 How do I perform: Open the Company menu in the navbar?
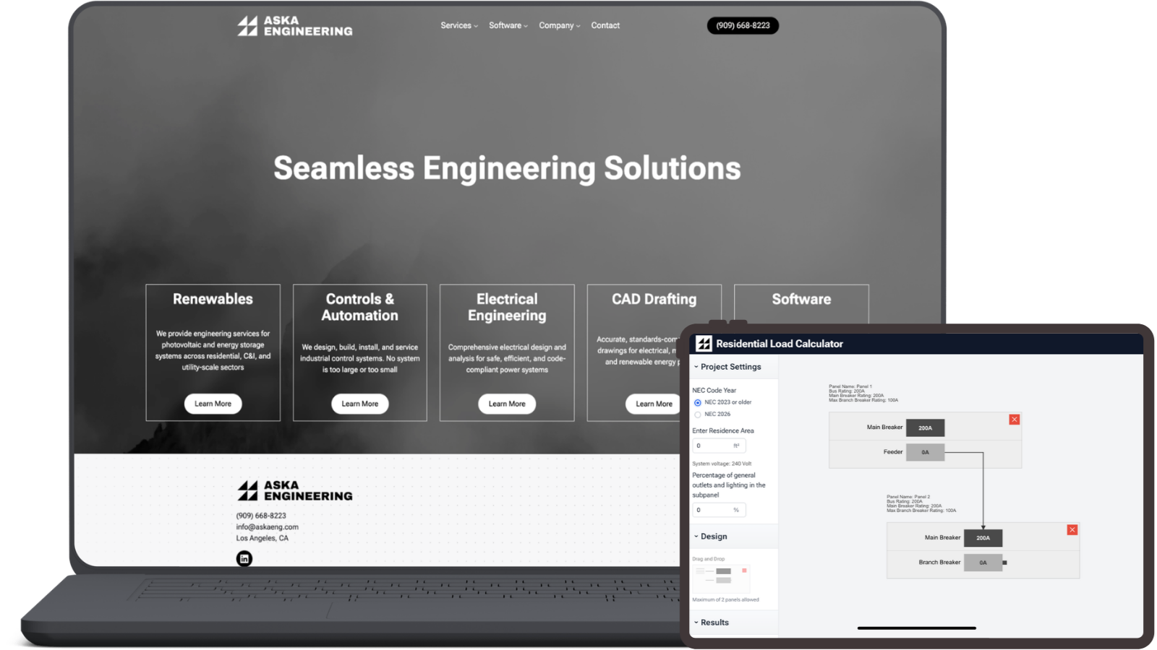click(559, 25)
